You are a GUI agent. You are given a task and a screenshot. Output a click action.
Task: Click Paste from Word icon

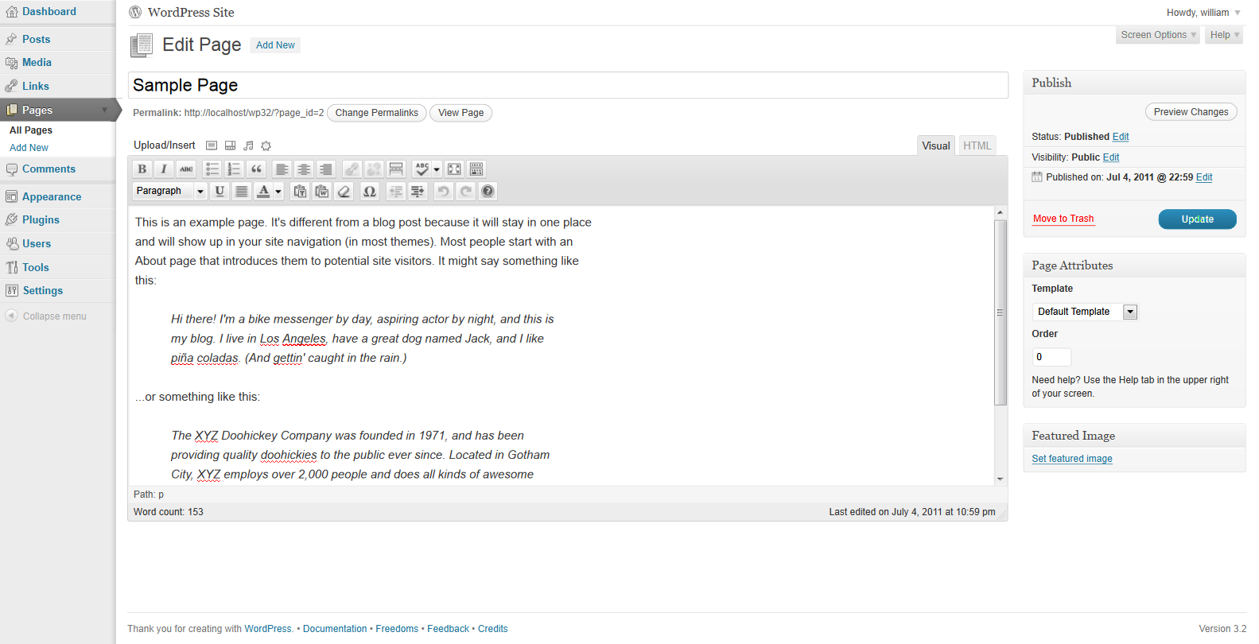[x=322, y=191]
